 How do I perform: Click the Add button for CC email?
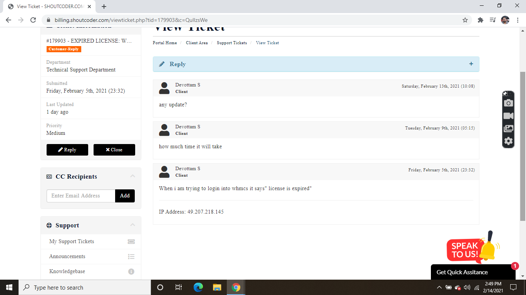pos(125,196)
